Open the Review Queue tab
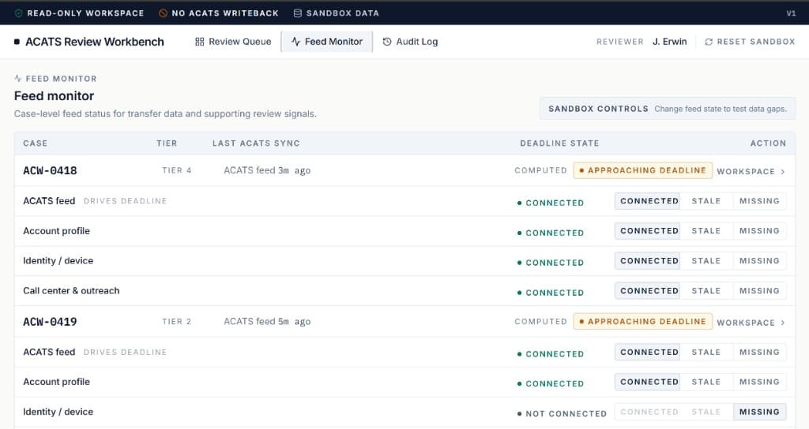809x429 pixels. click(233, 42)
